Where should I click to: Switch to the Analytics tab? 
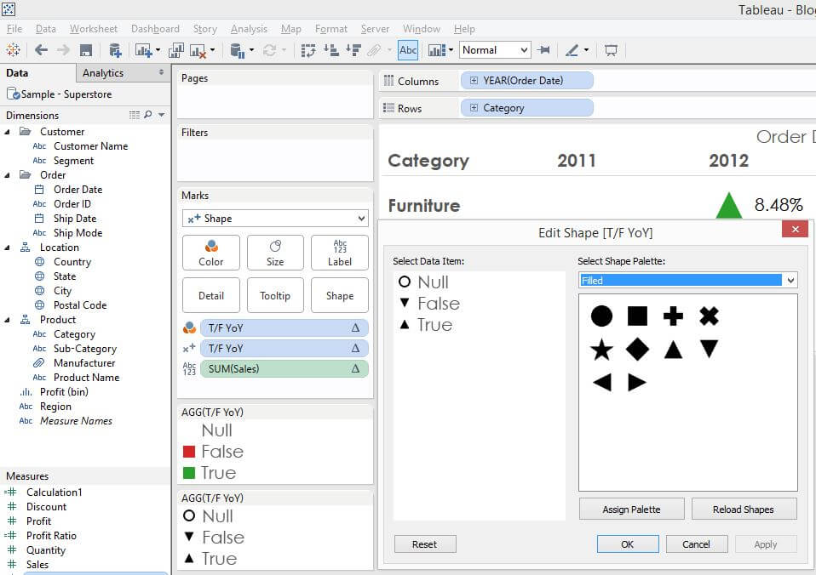(x=103, y=73)
